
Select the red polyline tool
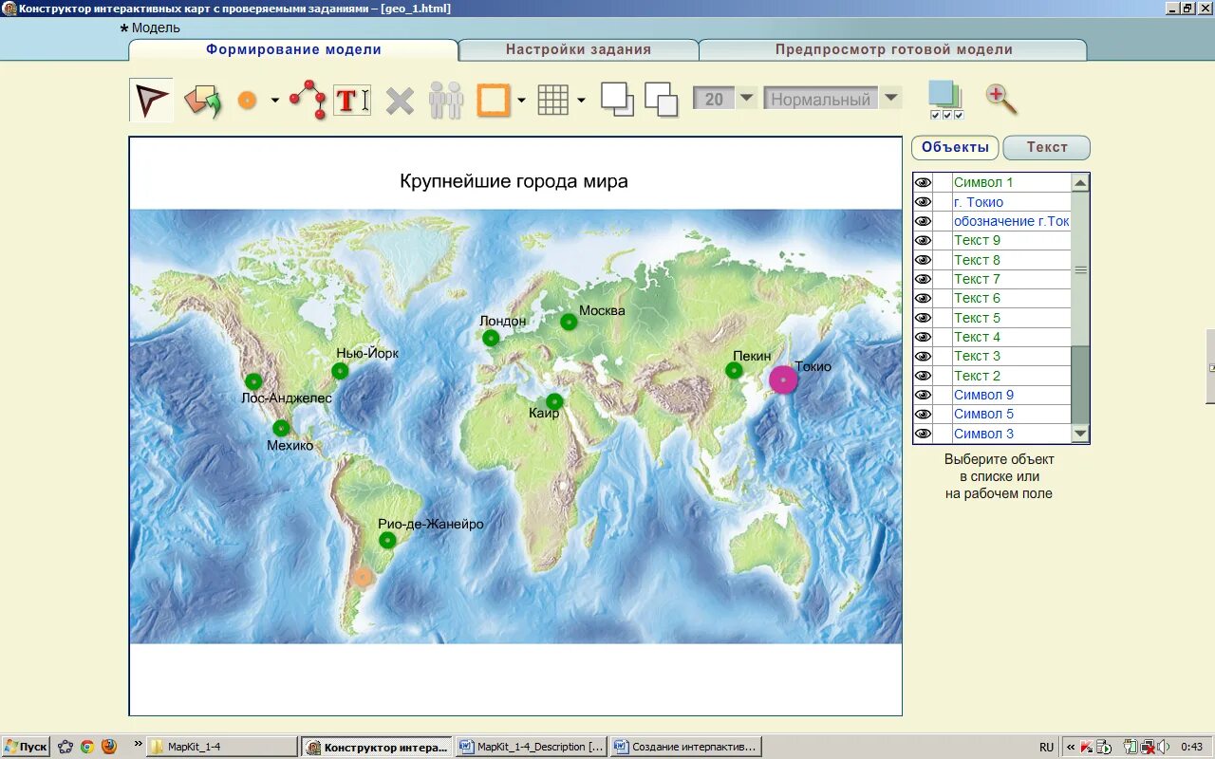coord(308,100)
